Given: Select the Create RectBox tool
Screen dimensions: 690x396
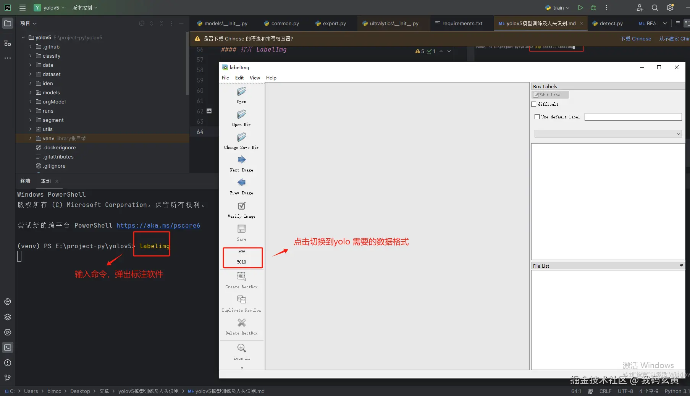Looking at the screenshot, I should 241,276.
